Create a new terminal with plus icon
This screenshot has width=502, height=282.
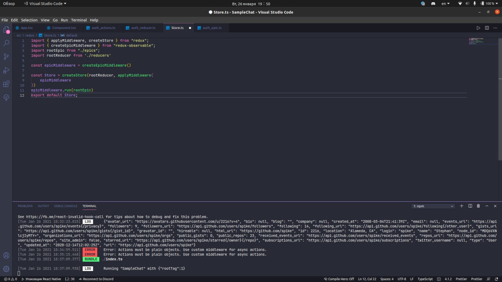tap(462, 206)
